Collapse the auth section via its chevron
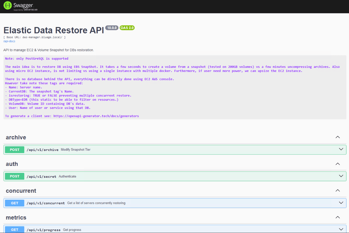The width and height of the screenshot is (349, 233). [337, 164]
